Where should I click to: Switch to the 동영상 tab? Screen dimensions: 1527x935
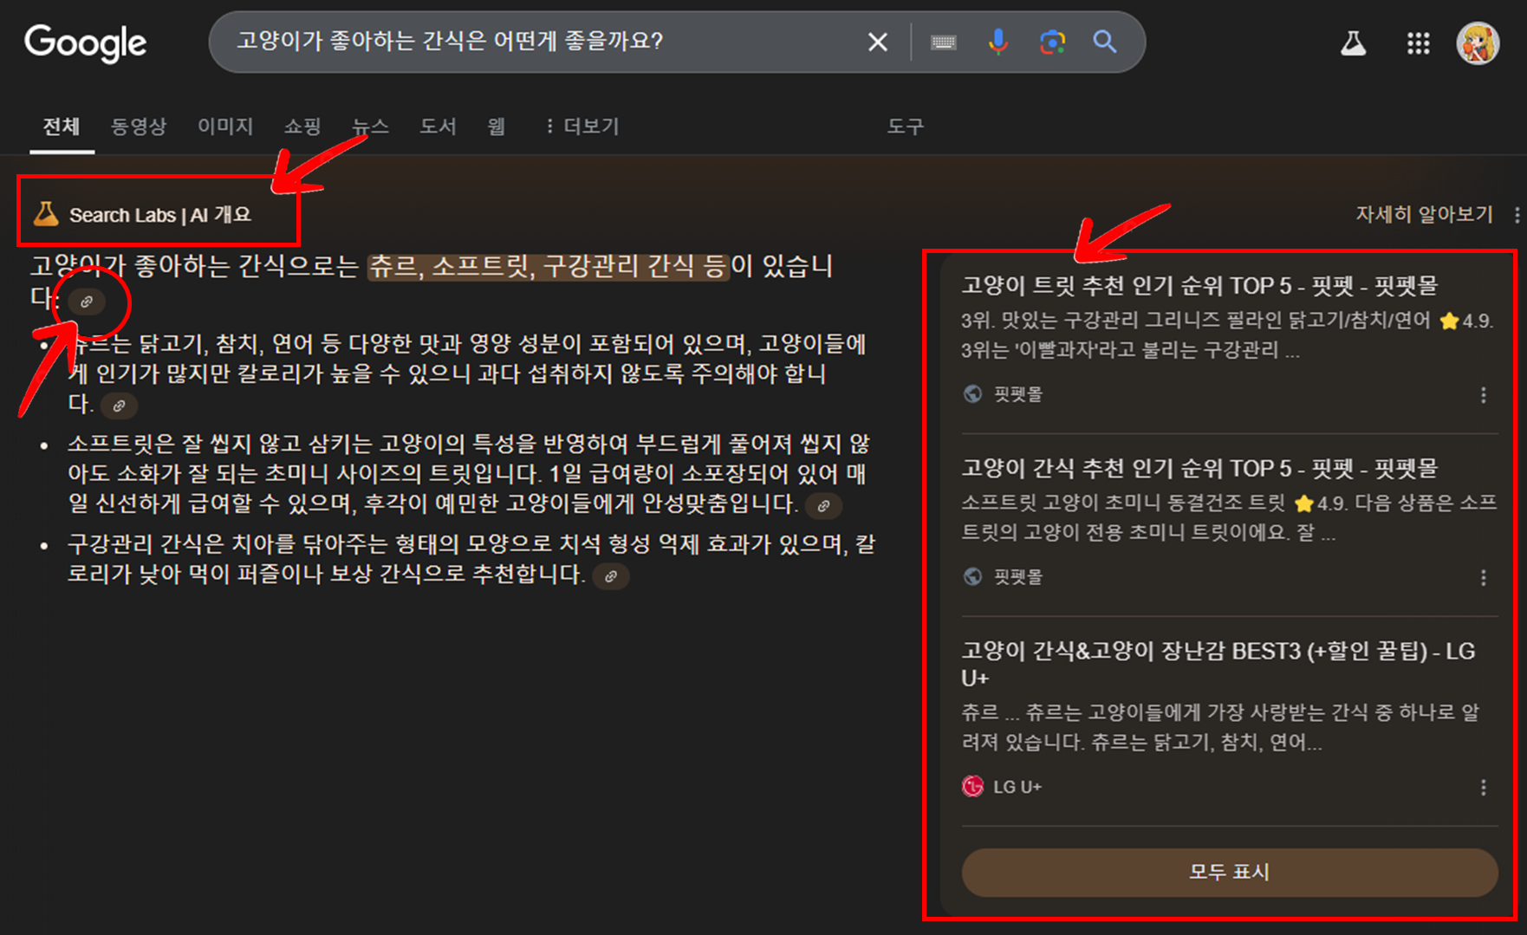(139, 127)
